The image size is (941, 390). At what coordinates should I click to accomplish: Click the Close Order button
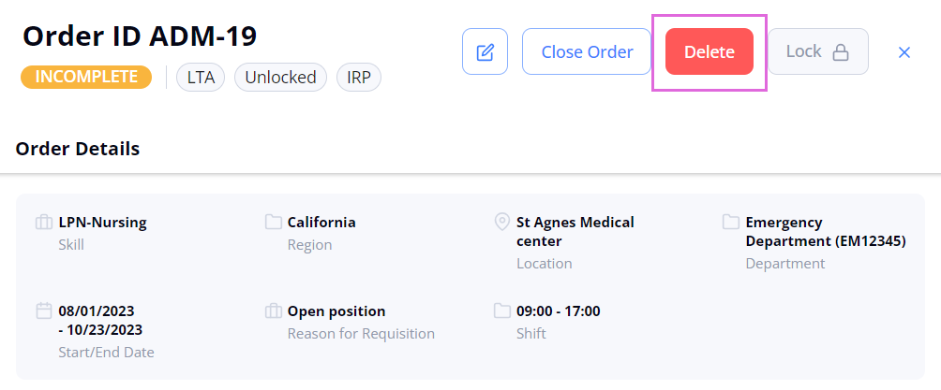[587, 51]
